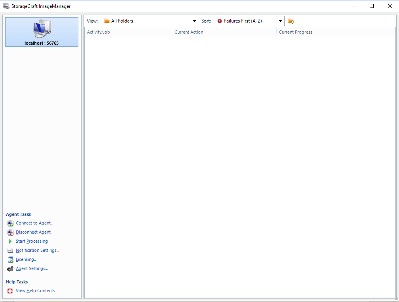
Task: Open the View: All Folders dropdown
Action: click(x=150, y=21)
